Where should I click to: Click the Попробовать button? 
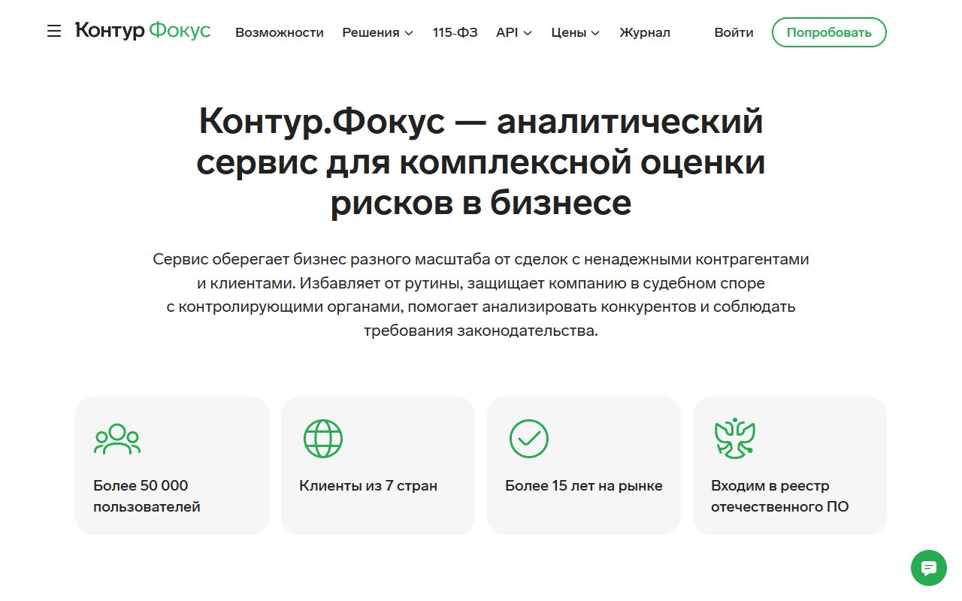(829, 32)
